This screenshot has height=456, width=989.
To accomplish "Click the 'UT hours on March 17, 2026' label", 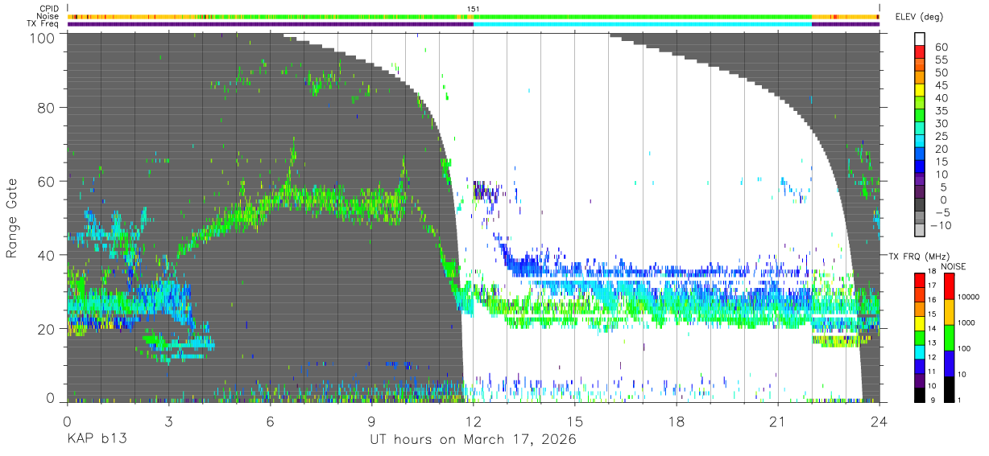I will [473, 440].
